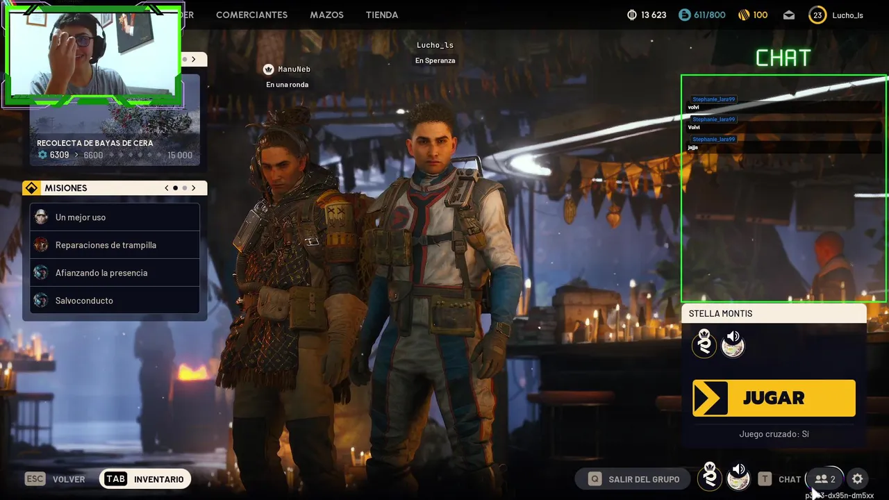Image resolution: width=889 pixels, height=500 pixels.
Task: Click the 13 623 coin balance
Action: (654, 15)
